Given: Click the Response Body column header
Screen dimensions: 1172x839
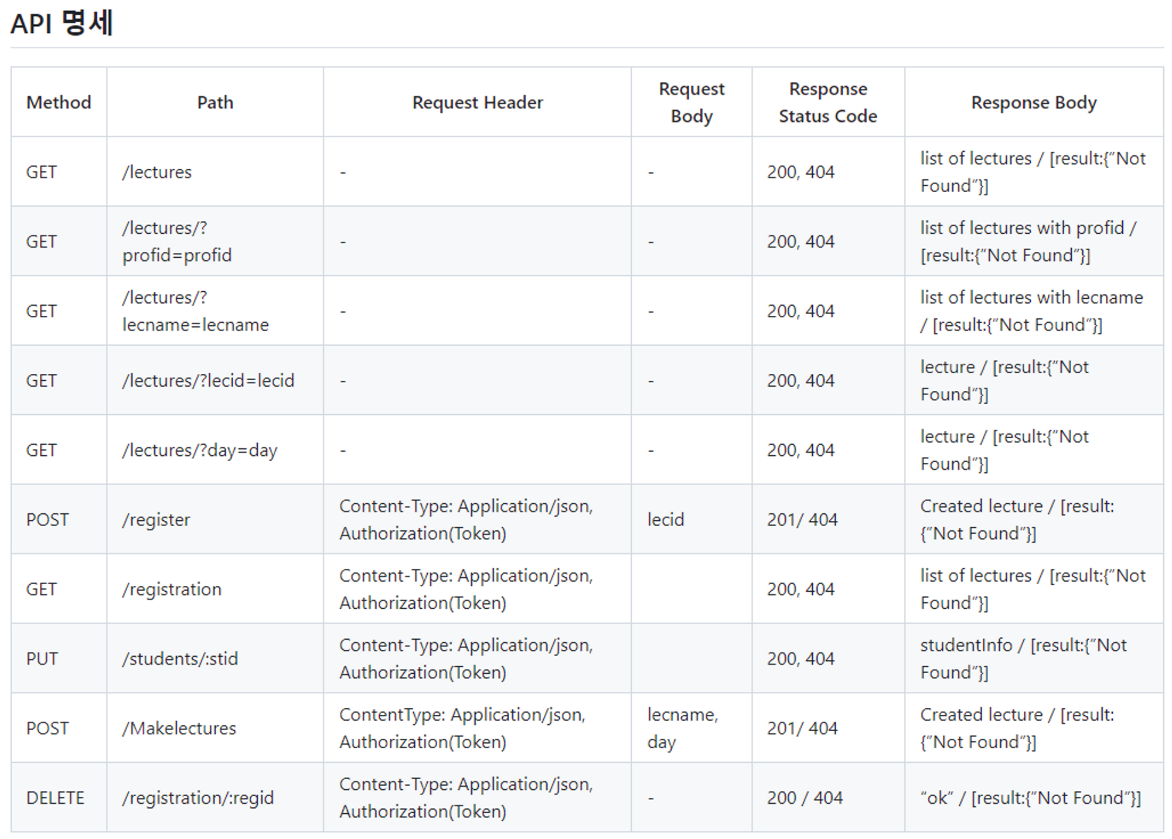Looking at the screenshot, I should 1034,103.
